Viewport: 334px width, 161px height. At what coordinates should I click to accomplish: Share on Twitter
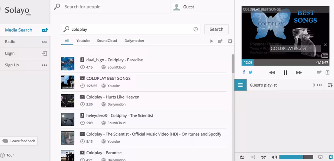pyautogui.click(x=251, y=72)
